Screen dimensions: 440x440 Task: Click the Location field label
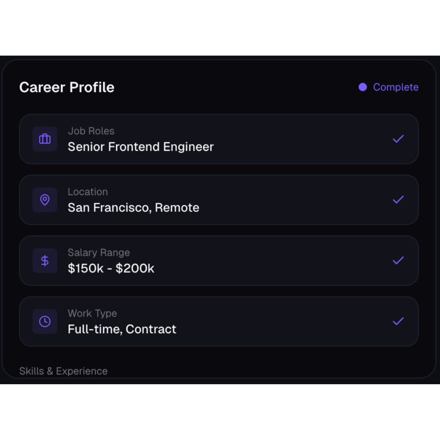coord(88,192)
